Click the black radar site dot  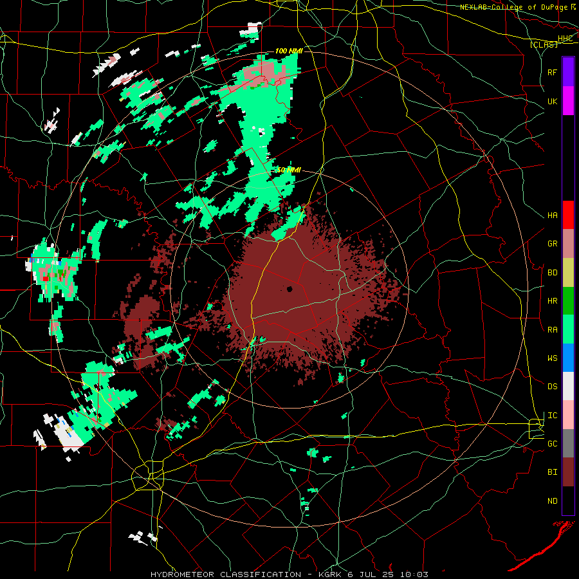click(289, 289)
